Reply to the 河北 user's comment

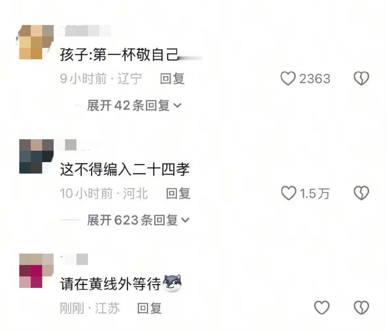click(178, 193)
